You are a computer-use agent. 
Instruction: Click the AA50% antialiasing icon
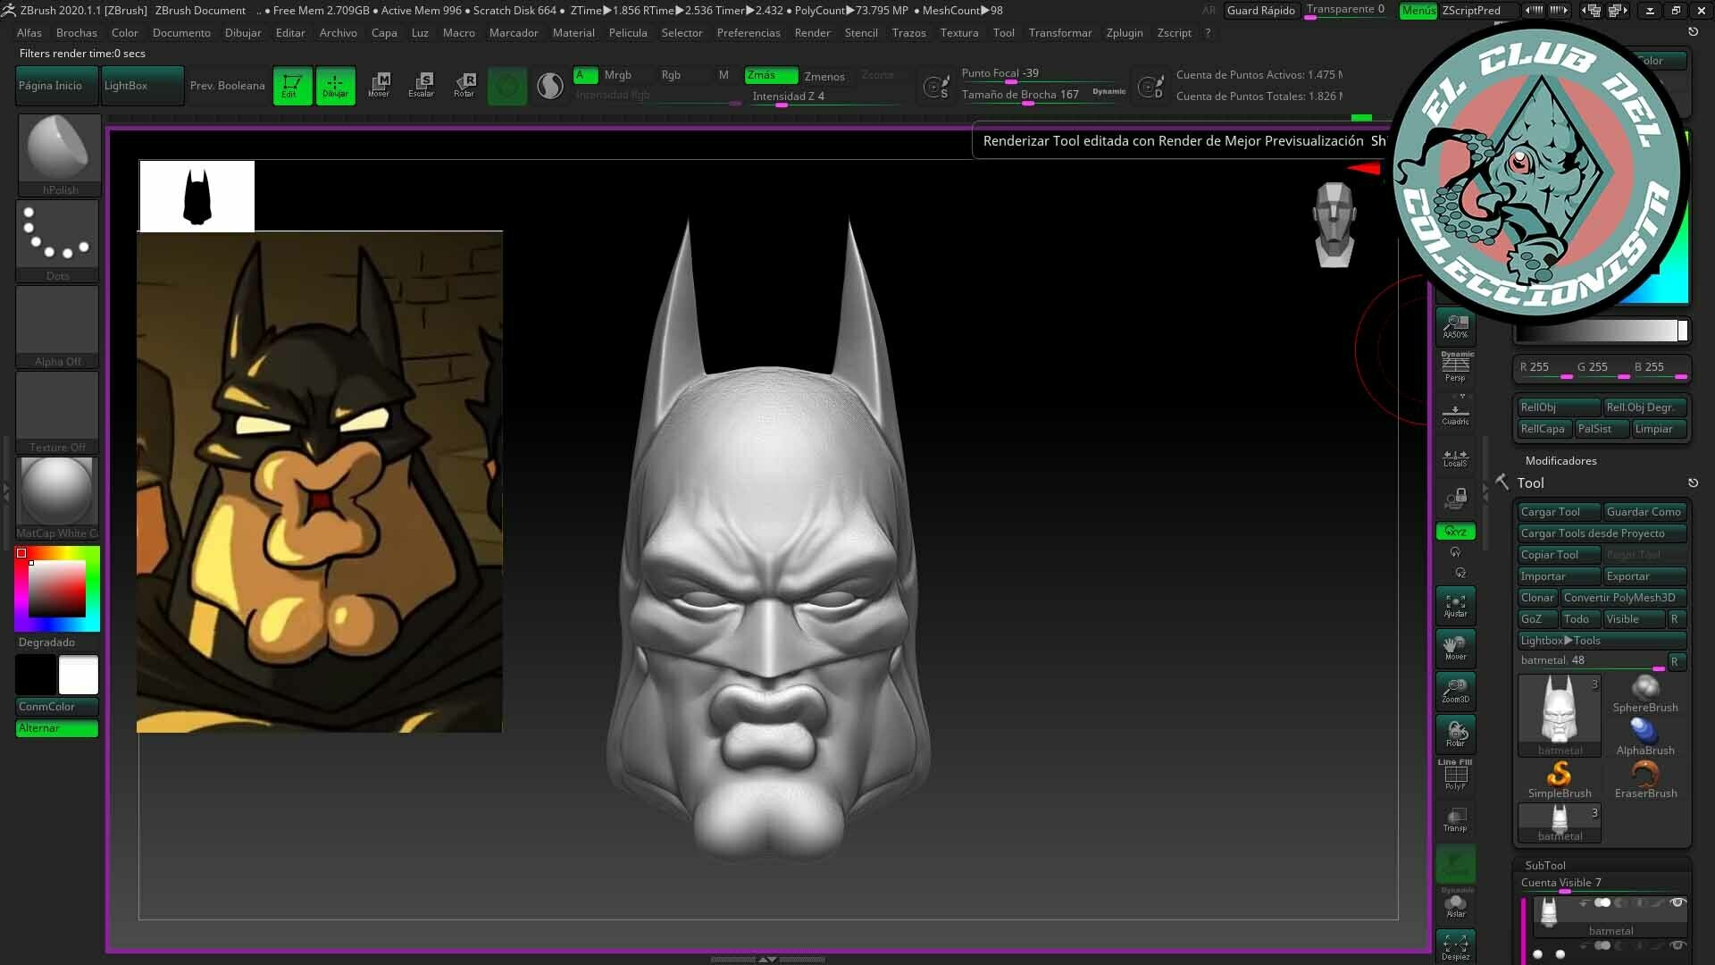pyautogui.click(x=1455, y=325)
